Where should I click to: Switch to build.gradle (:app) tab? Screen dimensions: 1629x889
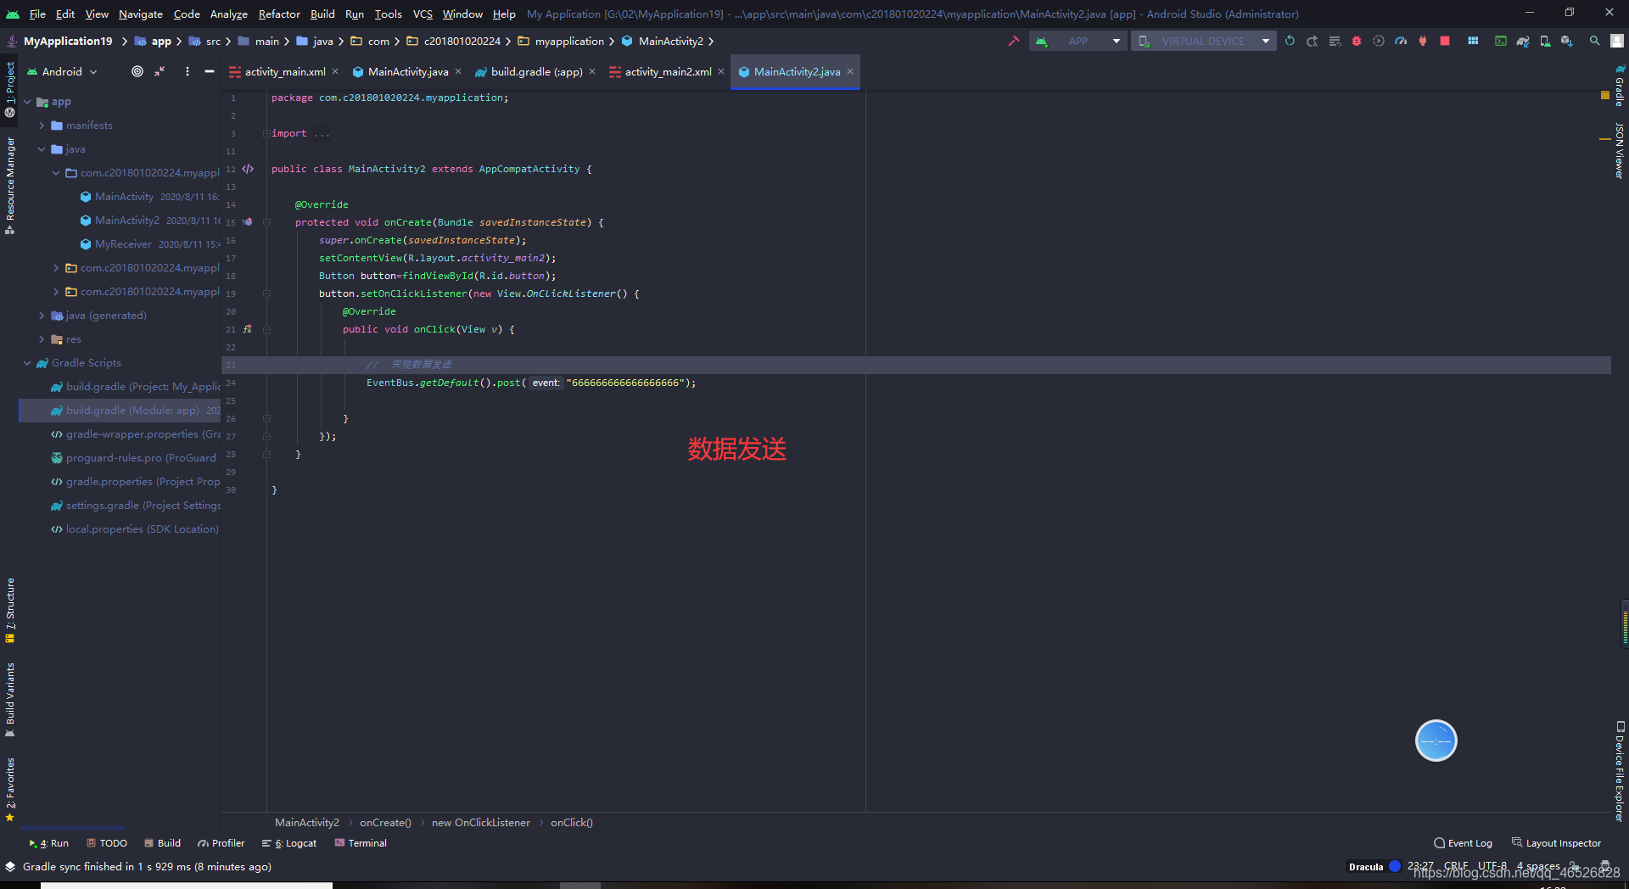(x=536, y=71)
